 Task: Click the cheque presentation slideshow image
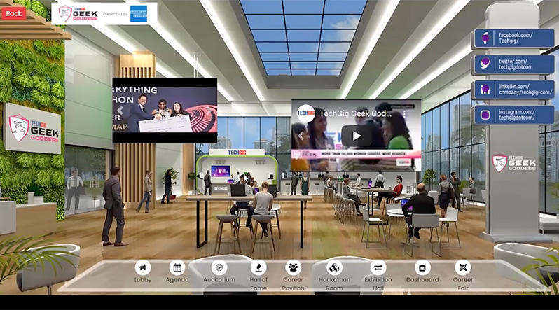pos(165,111)
